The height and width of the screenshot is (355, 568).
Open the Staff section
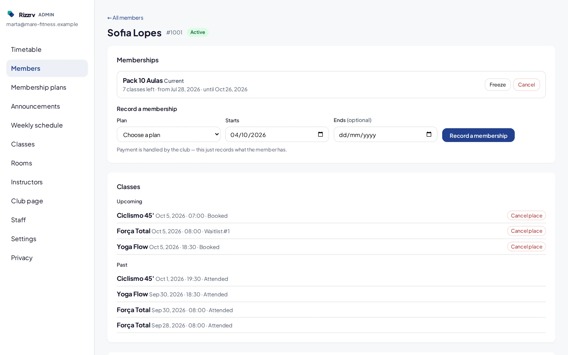pos(47,220)
